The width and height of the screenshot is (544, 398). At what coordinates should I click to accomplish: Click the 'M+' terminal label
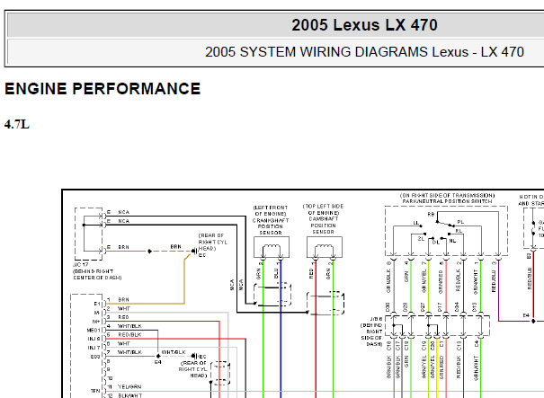(x=96, y=322)
